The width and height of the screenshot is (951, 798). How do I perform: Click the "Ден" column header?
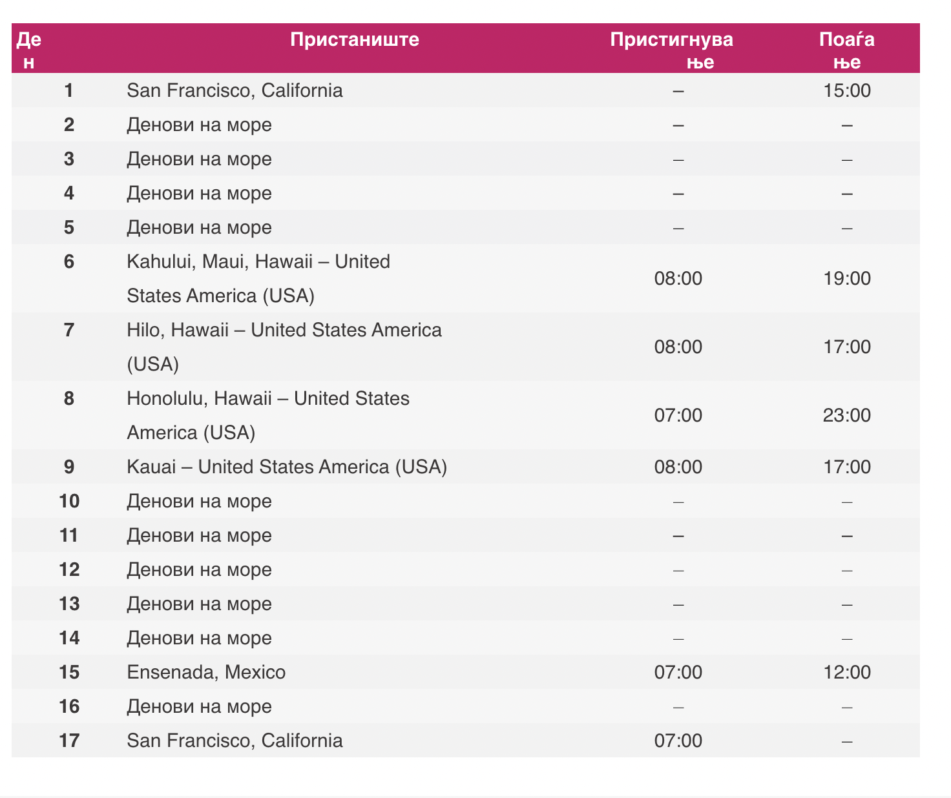click(28, 50)
